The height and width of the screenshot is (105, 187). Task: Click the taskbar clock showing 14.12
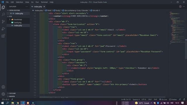click(177, 103)
